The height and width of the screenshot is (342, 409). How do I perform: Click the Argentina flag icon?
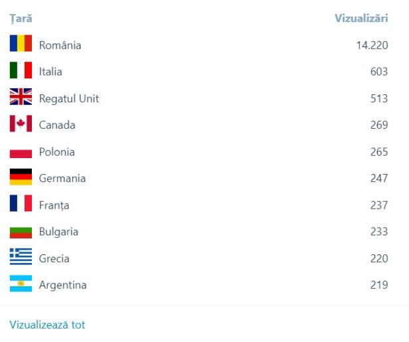pos(21,285)
